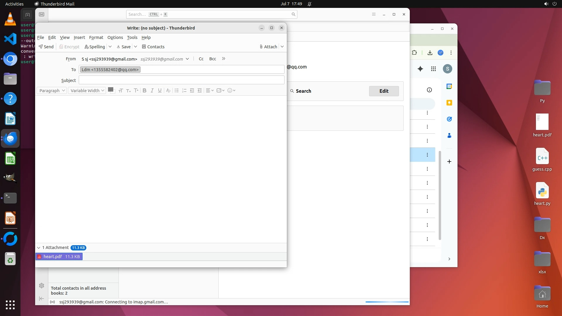Image resolution: width=562 pixels, height=316 pixels.
Task: Click the remove text styling icon
Action: [x=168, y=91]
